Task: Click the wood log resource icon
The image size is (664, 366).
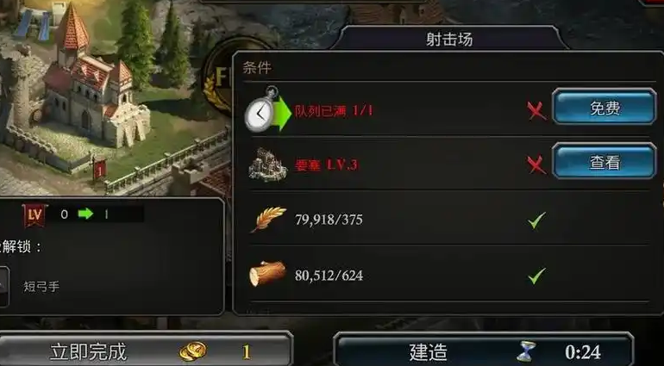Action: (x=267, y=273)
